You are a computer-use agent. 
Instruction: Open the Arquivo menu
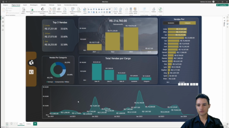(5, 5)
